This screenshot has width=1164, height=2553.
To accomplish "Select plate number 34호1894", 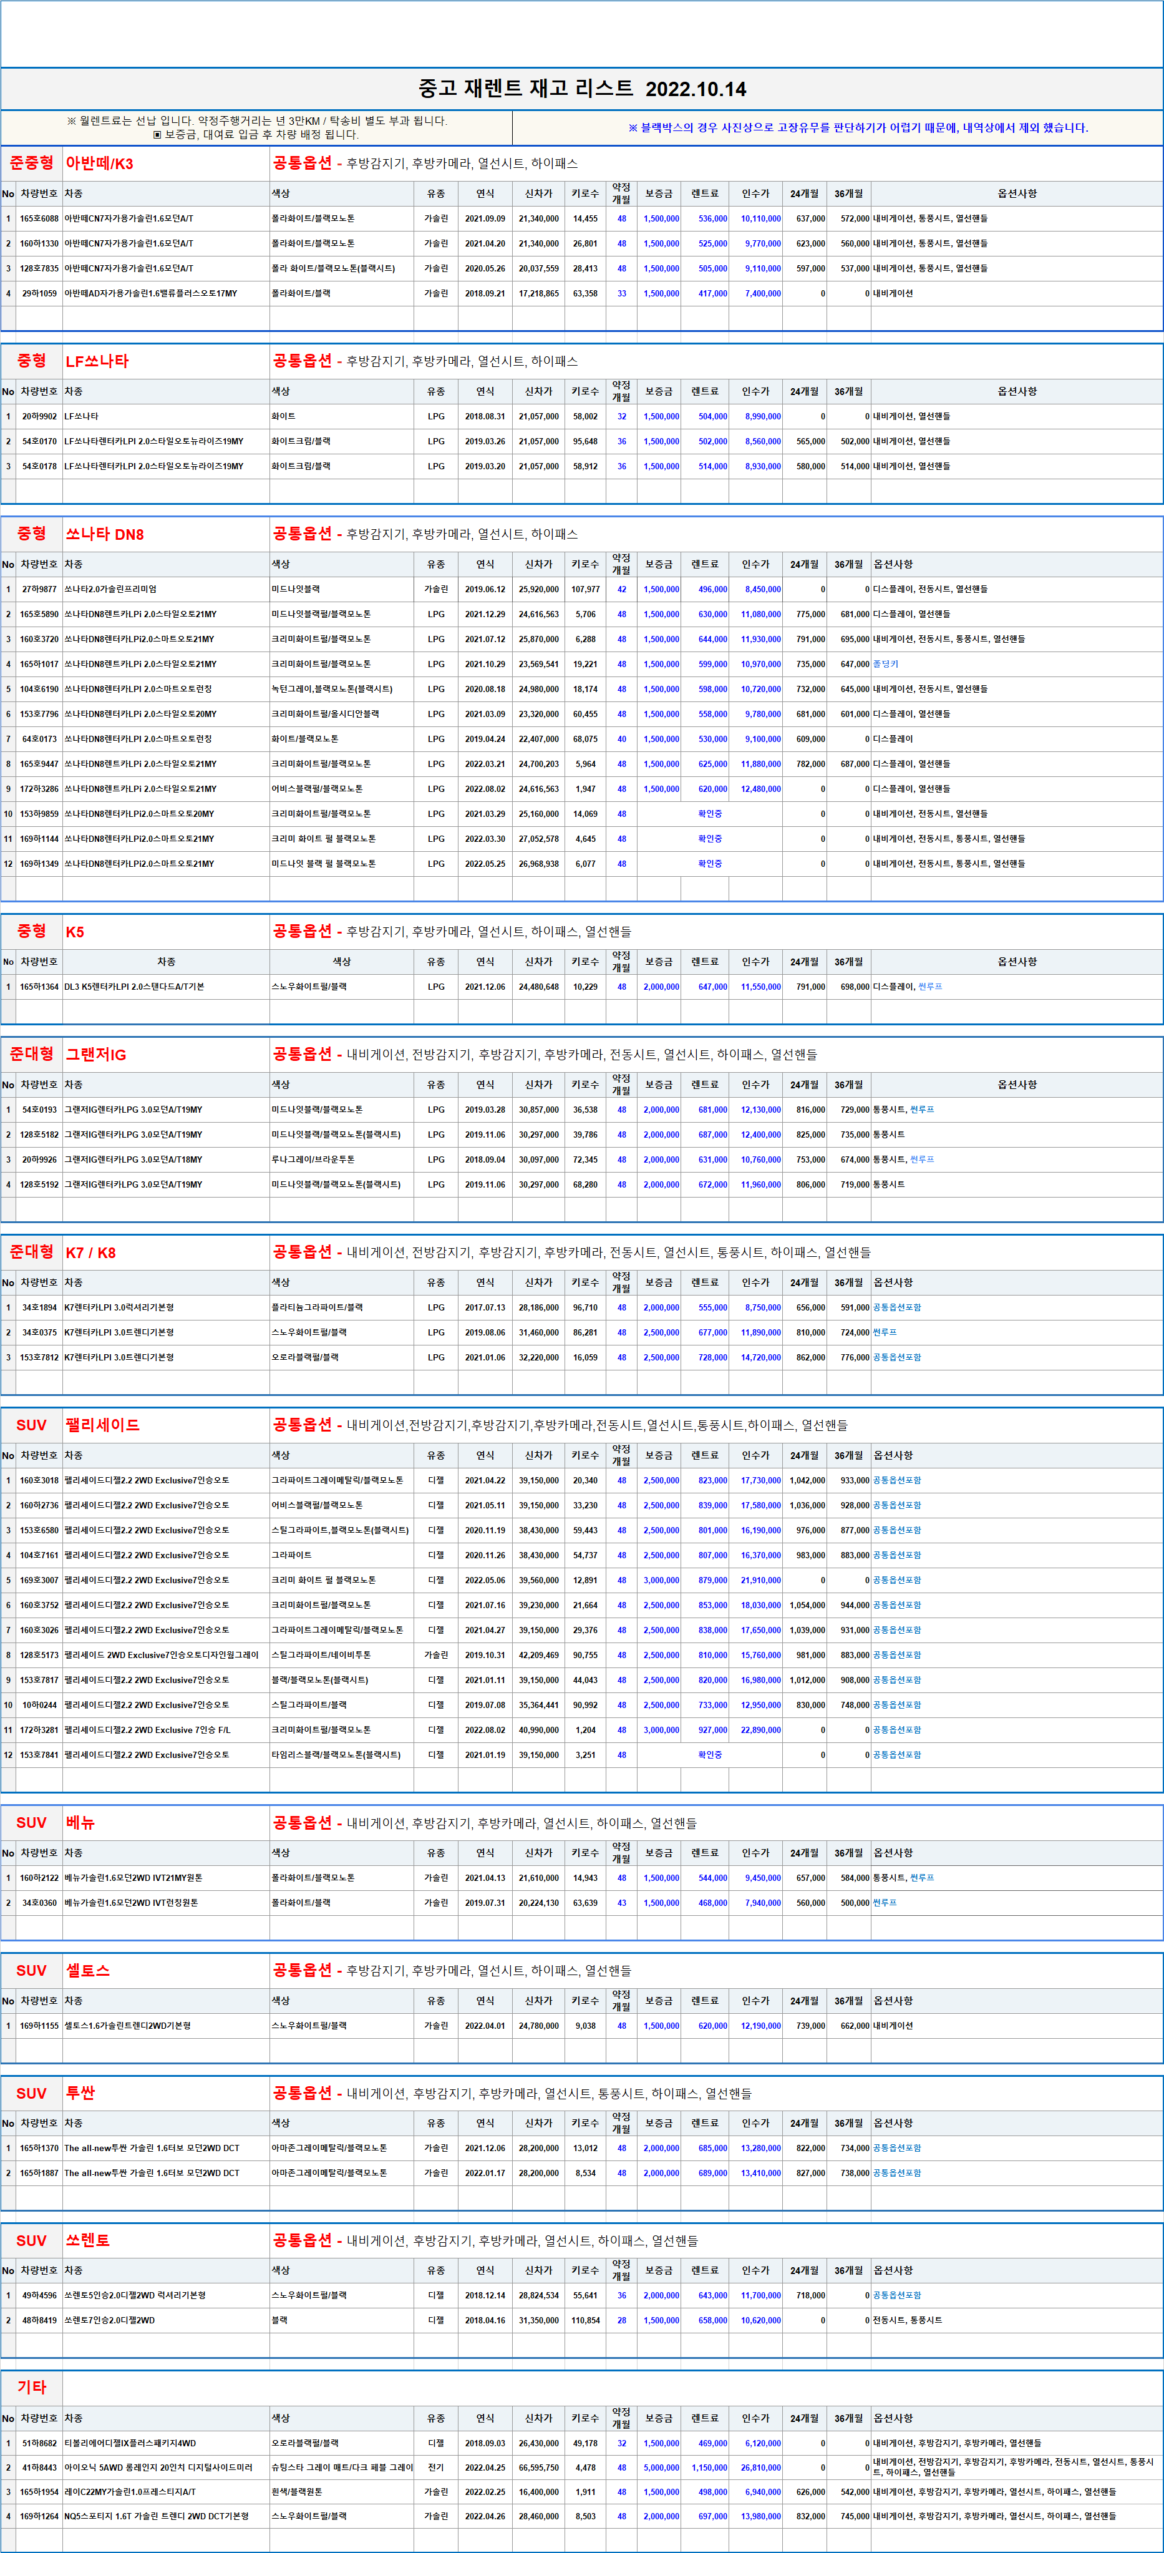I will tap(40, 1307).
